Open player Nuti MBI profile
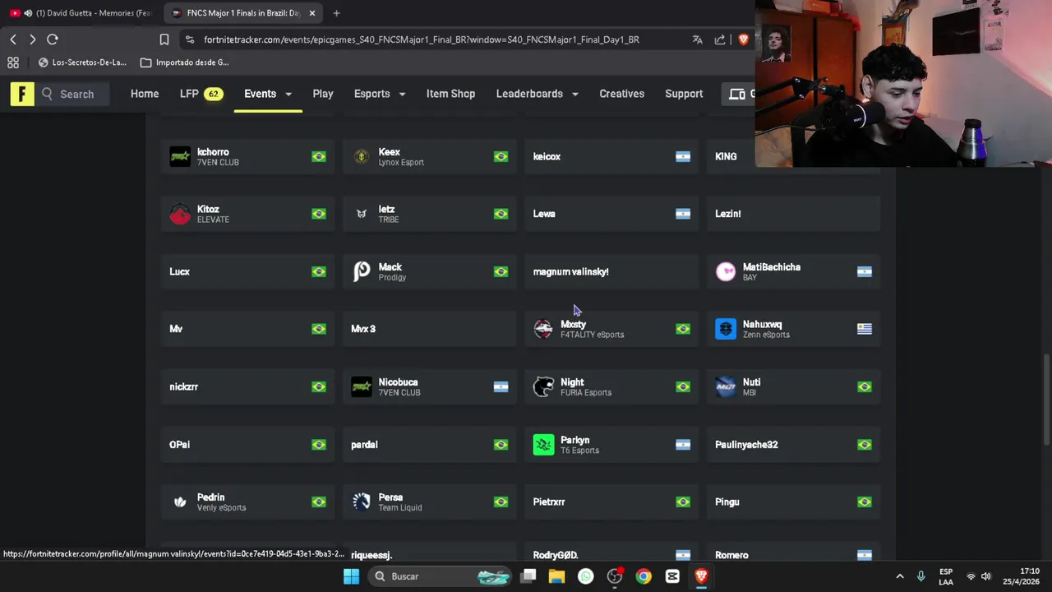Image resolution: width=1052 pixels, height=592 pixels. click(794, 386)
